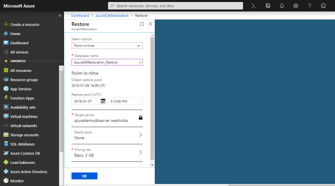
Task: Open portal settings with the gear icon
Action: pos(296,6)
